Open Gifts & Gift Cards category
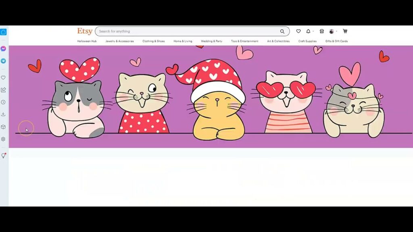This screenshot has width=413, height=232. pos(336,41)
